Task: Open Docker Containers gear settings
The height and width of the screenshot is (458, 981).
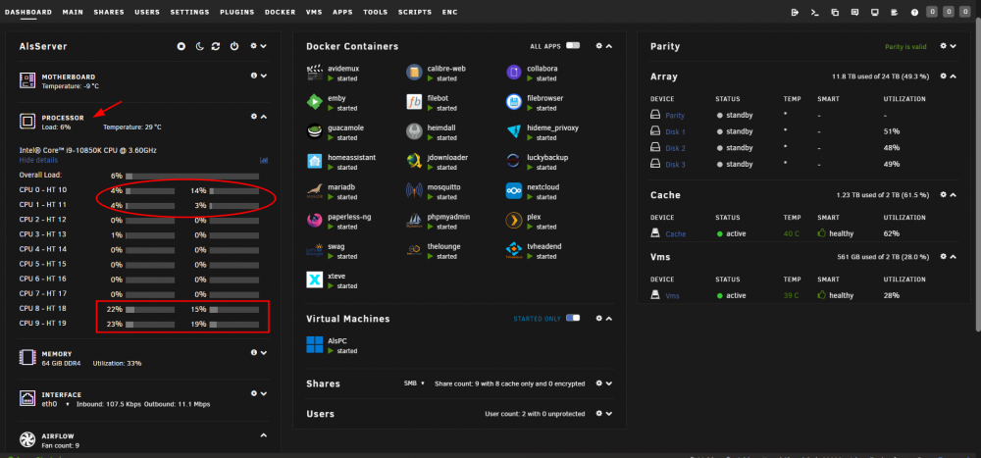Action: pos(598,46)
